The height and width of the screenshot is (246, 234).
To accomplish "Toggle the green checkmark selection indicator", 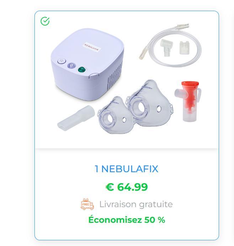I will coord(45,21).
